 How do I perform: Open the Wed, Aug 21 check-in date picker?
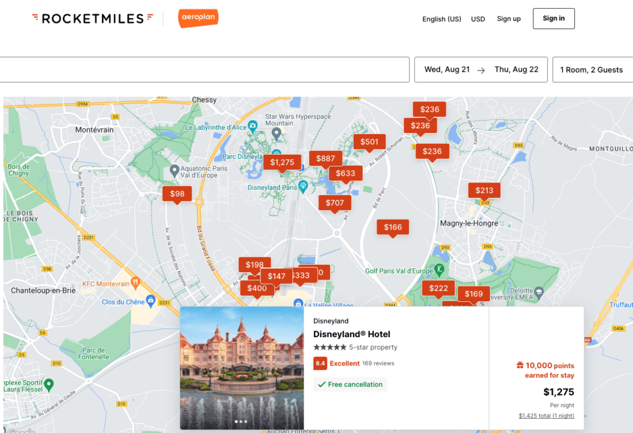pos(447,70)
